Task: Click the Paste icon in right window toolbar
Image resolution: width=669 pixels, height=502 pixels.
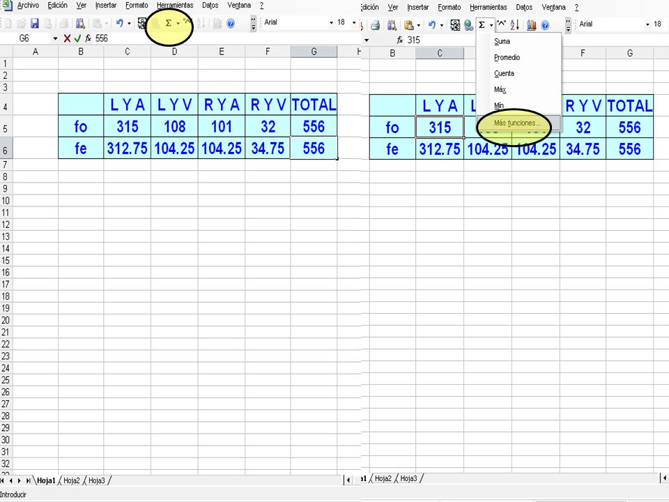Action: (x=409, y=25)
